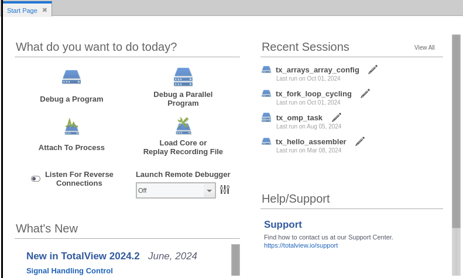Click the pencil icon beside tx_hello_assembler
The width and height of the screenshot is (463, 278).
[360, 141]
